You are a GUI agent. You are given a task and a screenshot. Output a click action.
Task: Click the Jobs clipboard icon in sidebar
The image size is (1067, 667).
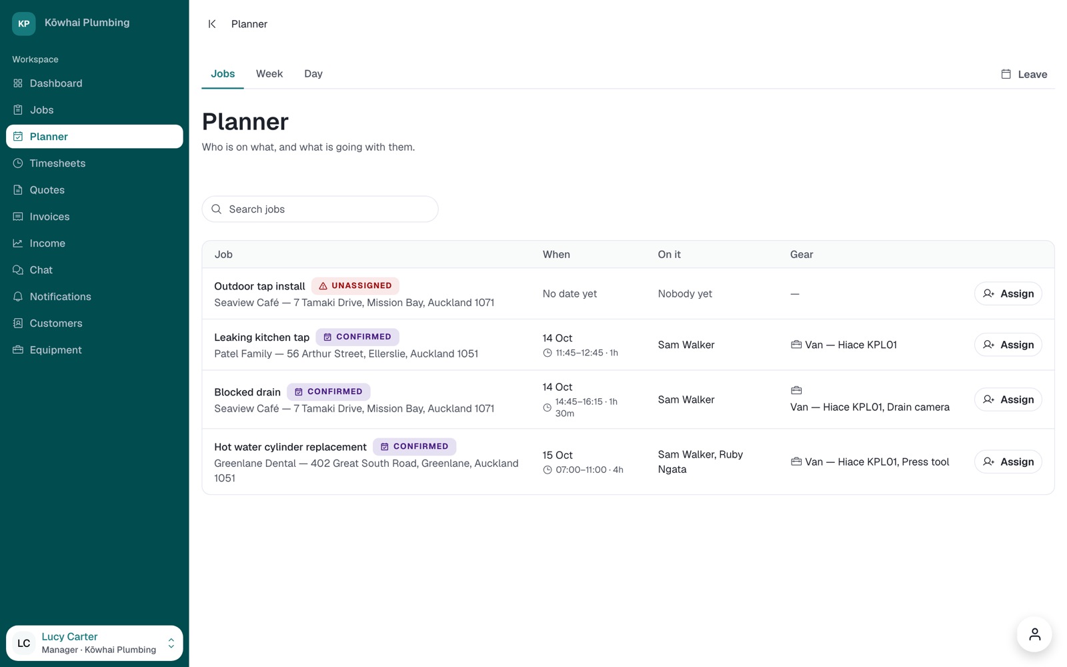pos(18,110)
